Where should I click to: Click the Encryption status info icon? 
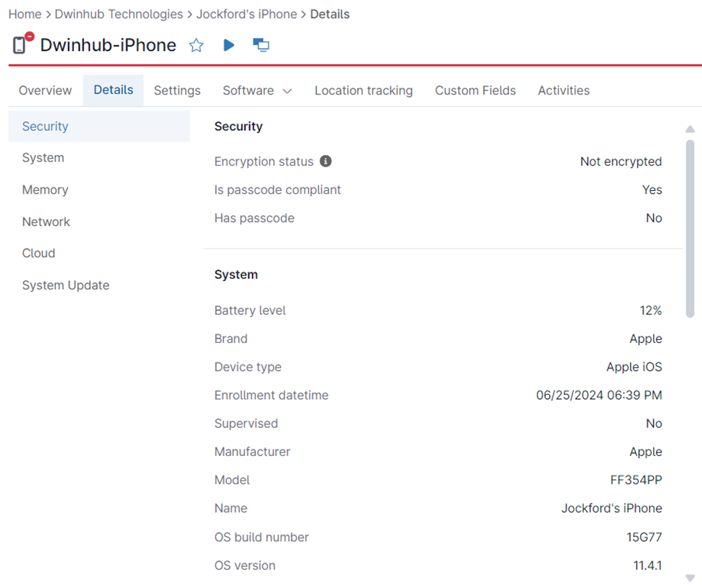pyautogui.click(x=325, y=161)
